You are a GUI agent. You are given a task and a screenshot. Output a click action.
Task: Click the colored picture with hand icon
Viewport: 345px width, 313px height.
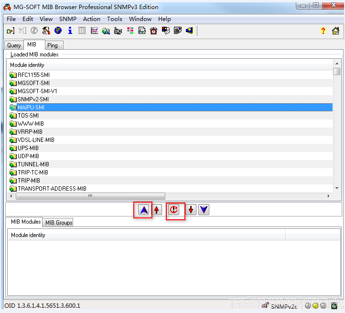click(166, 31)
